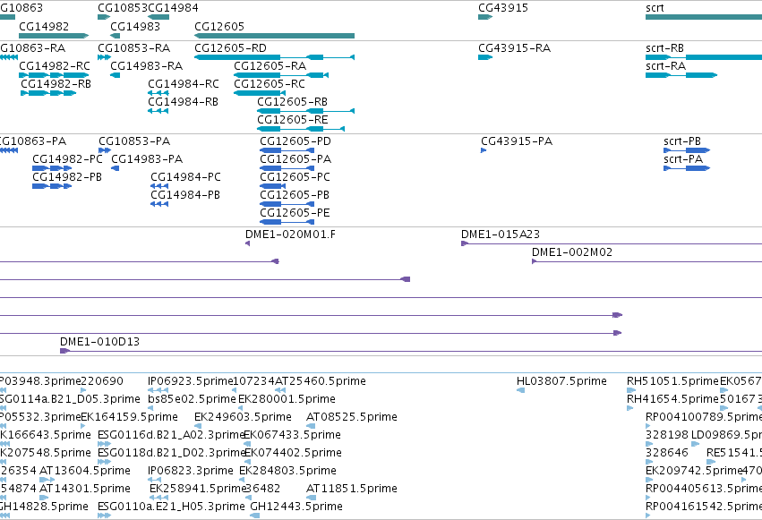Click the CG12605 gene label
762x520 pixels.
click(219, 26)
